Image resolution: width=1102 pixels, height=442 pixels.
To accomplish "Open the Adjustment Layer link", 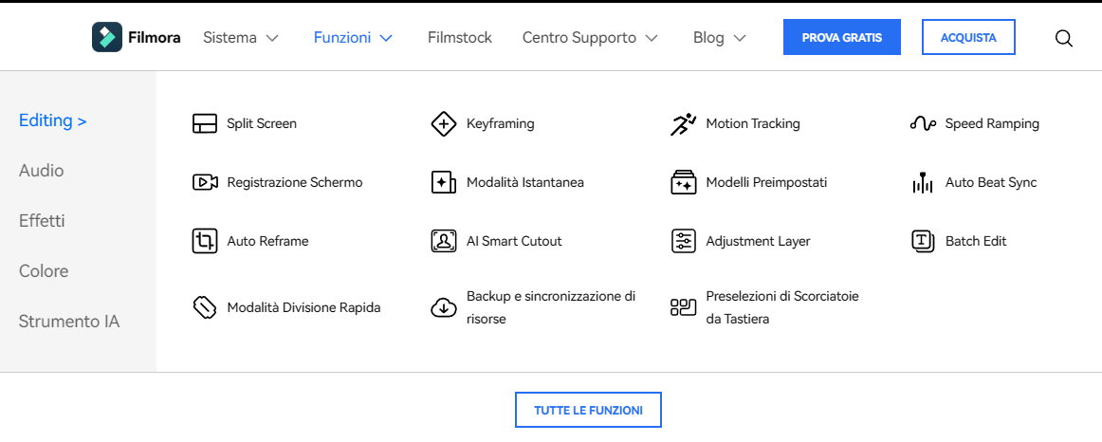I will tap(758, 241).
